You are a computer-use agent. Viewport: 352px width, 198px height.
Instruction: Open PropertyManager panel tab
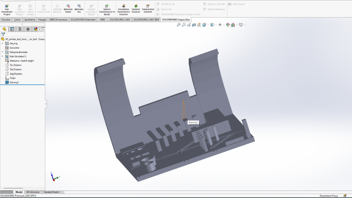click(x=12, y=29)
